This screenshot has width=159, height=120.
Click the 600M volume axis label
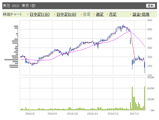point(151,88)
